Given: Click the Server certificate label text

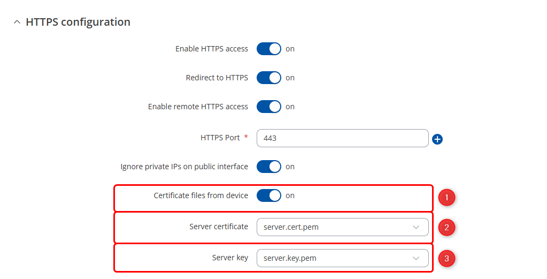Looking at the screenshot, I should 219,227.
